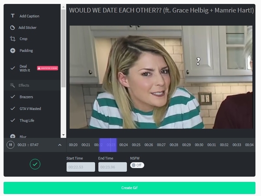Select the Crop tool
This screenshot has width=261, height=196.
click(x=13, y=39)
